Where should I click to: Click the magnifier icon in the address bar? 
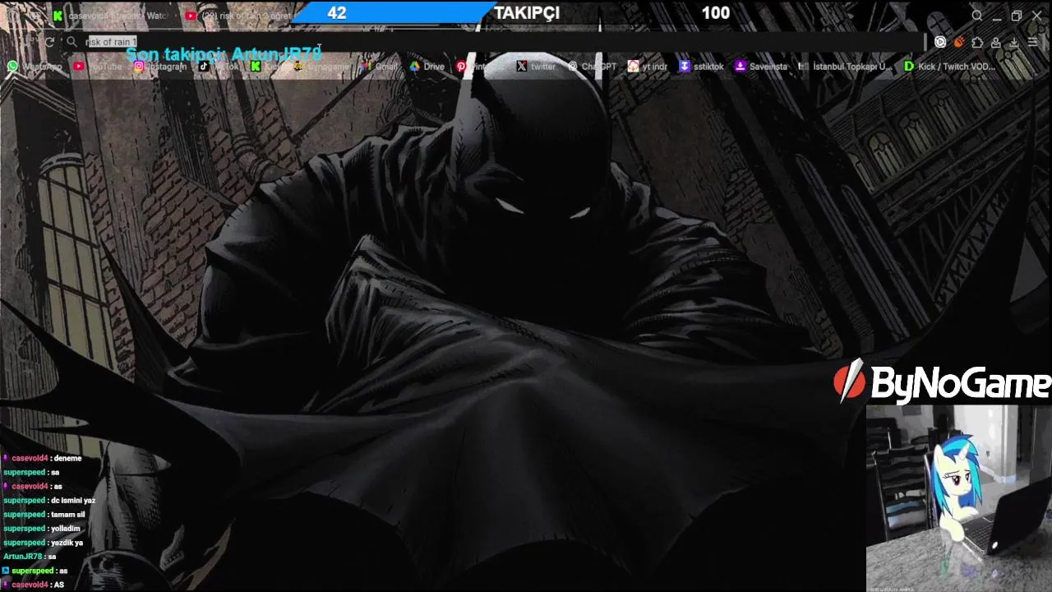tap(72, 42)
